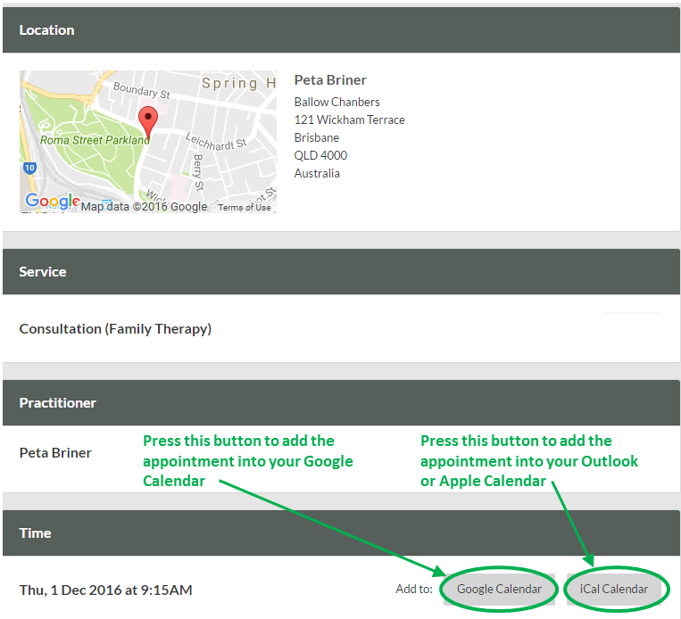Viewport: 681px width, 619px height.
Task: Select the Thu, 1 Dec 2016 appointment time
Action: 105,590
